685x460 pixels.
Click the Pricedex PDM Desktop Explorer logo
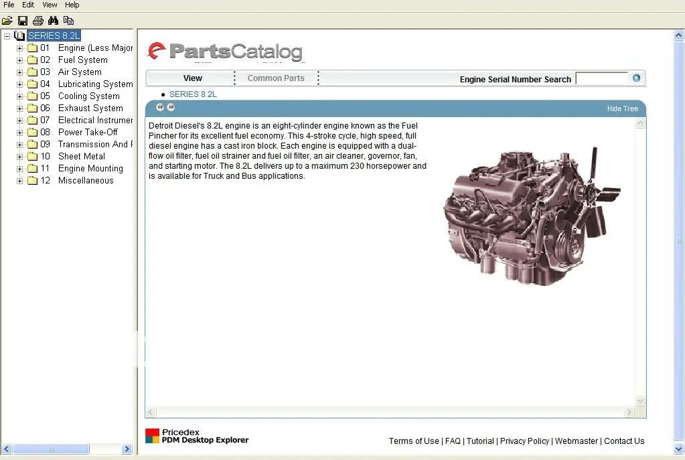197,436
